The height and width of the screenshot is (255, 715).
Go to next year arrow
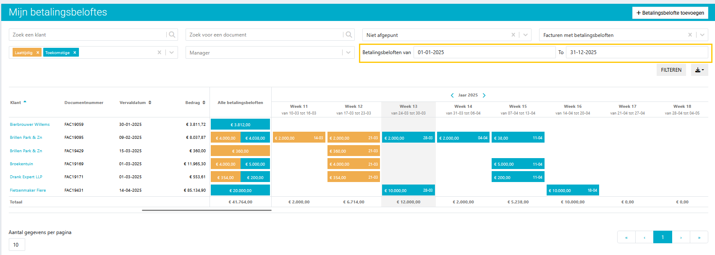click(x=484, y=95)
